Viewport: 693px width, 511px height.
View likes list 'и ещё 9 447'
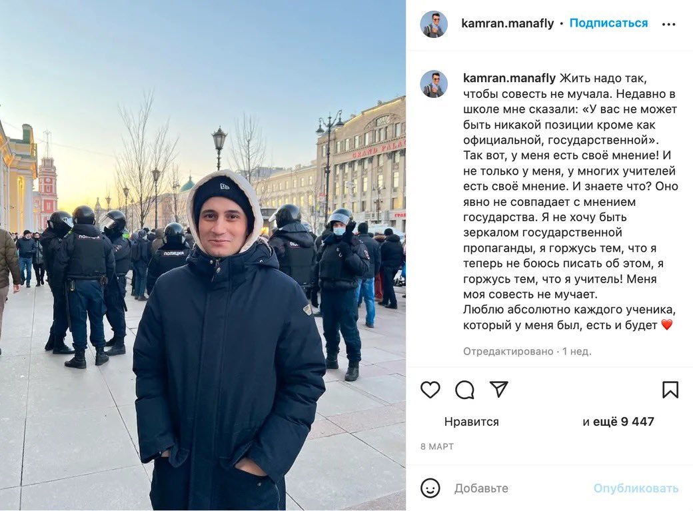[x=618, y=422]
